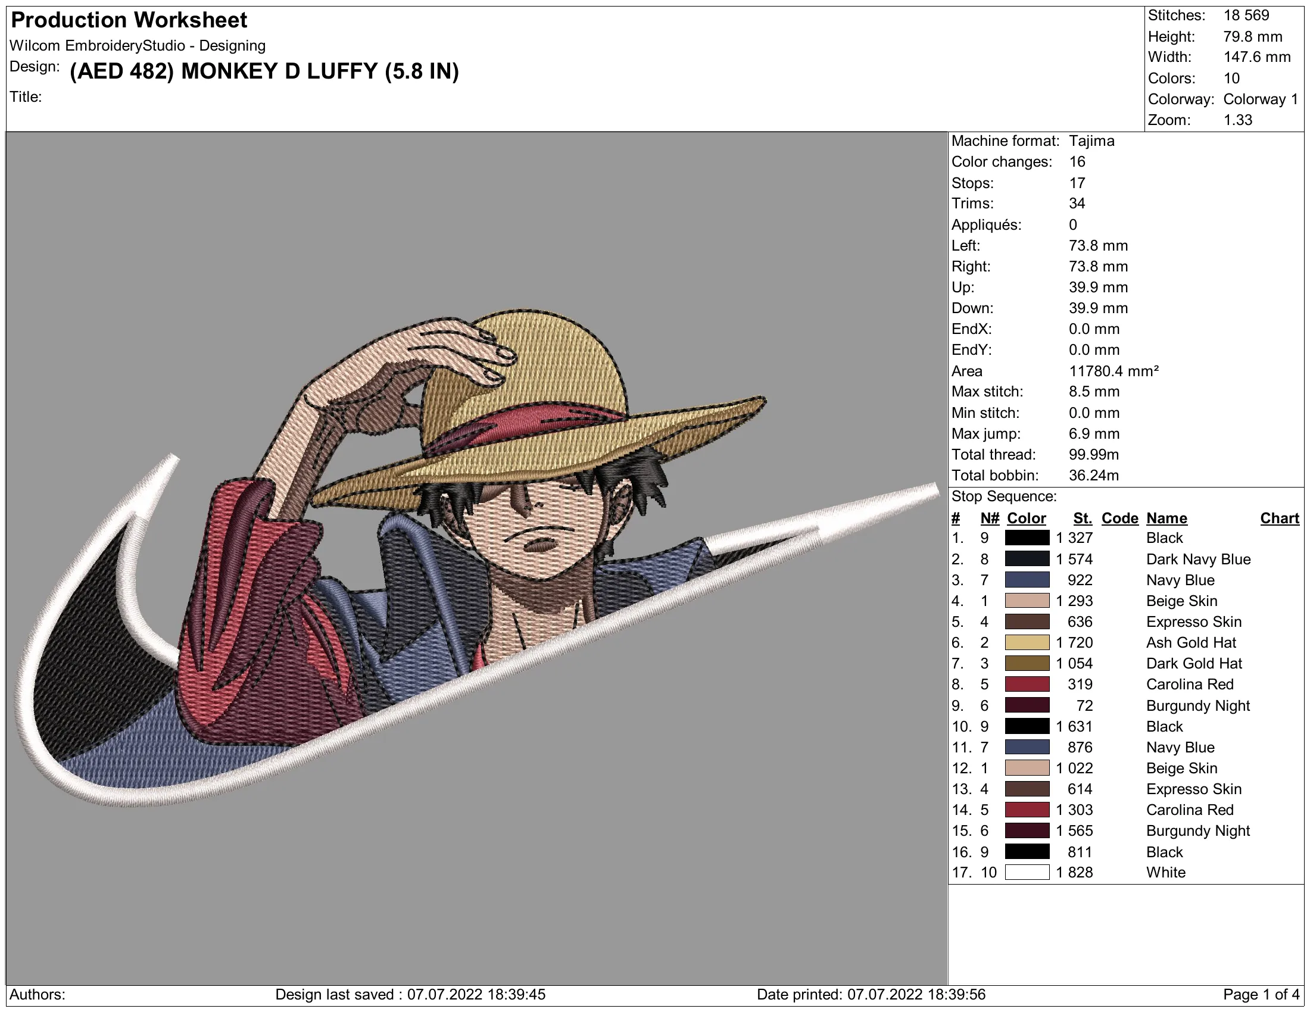The image size is (1310, 1012).
Task: Click the 'St.' column header
Action: click(x=1083, y=518)
